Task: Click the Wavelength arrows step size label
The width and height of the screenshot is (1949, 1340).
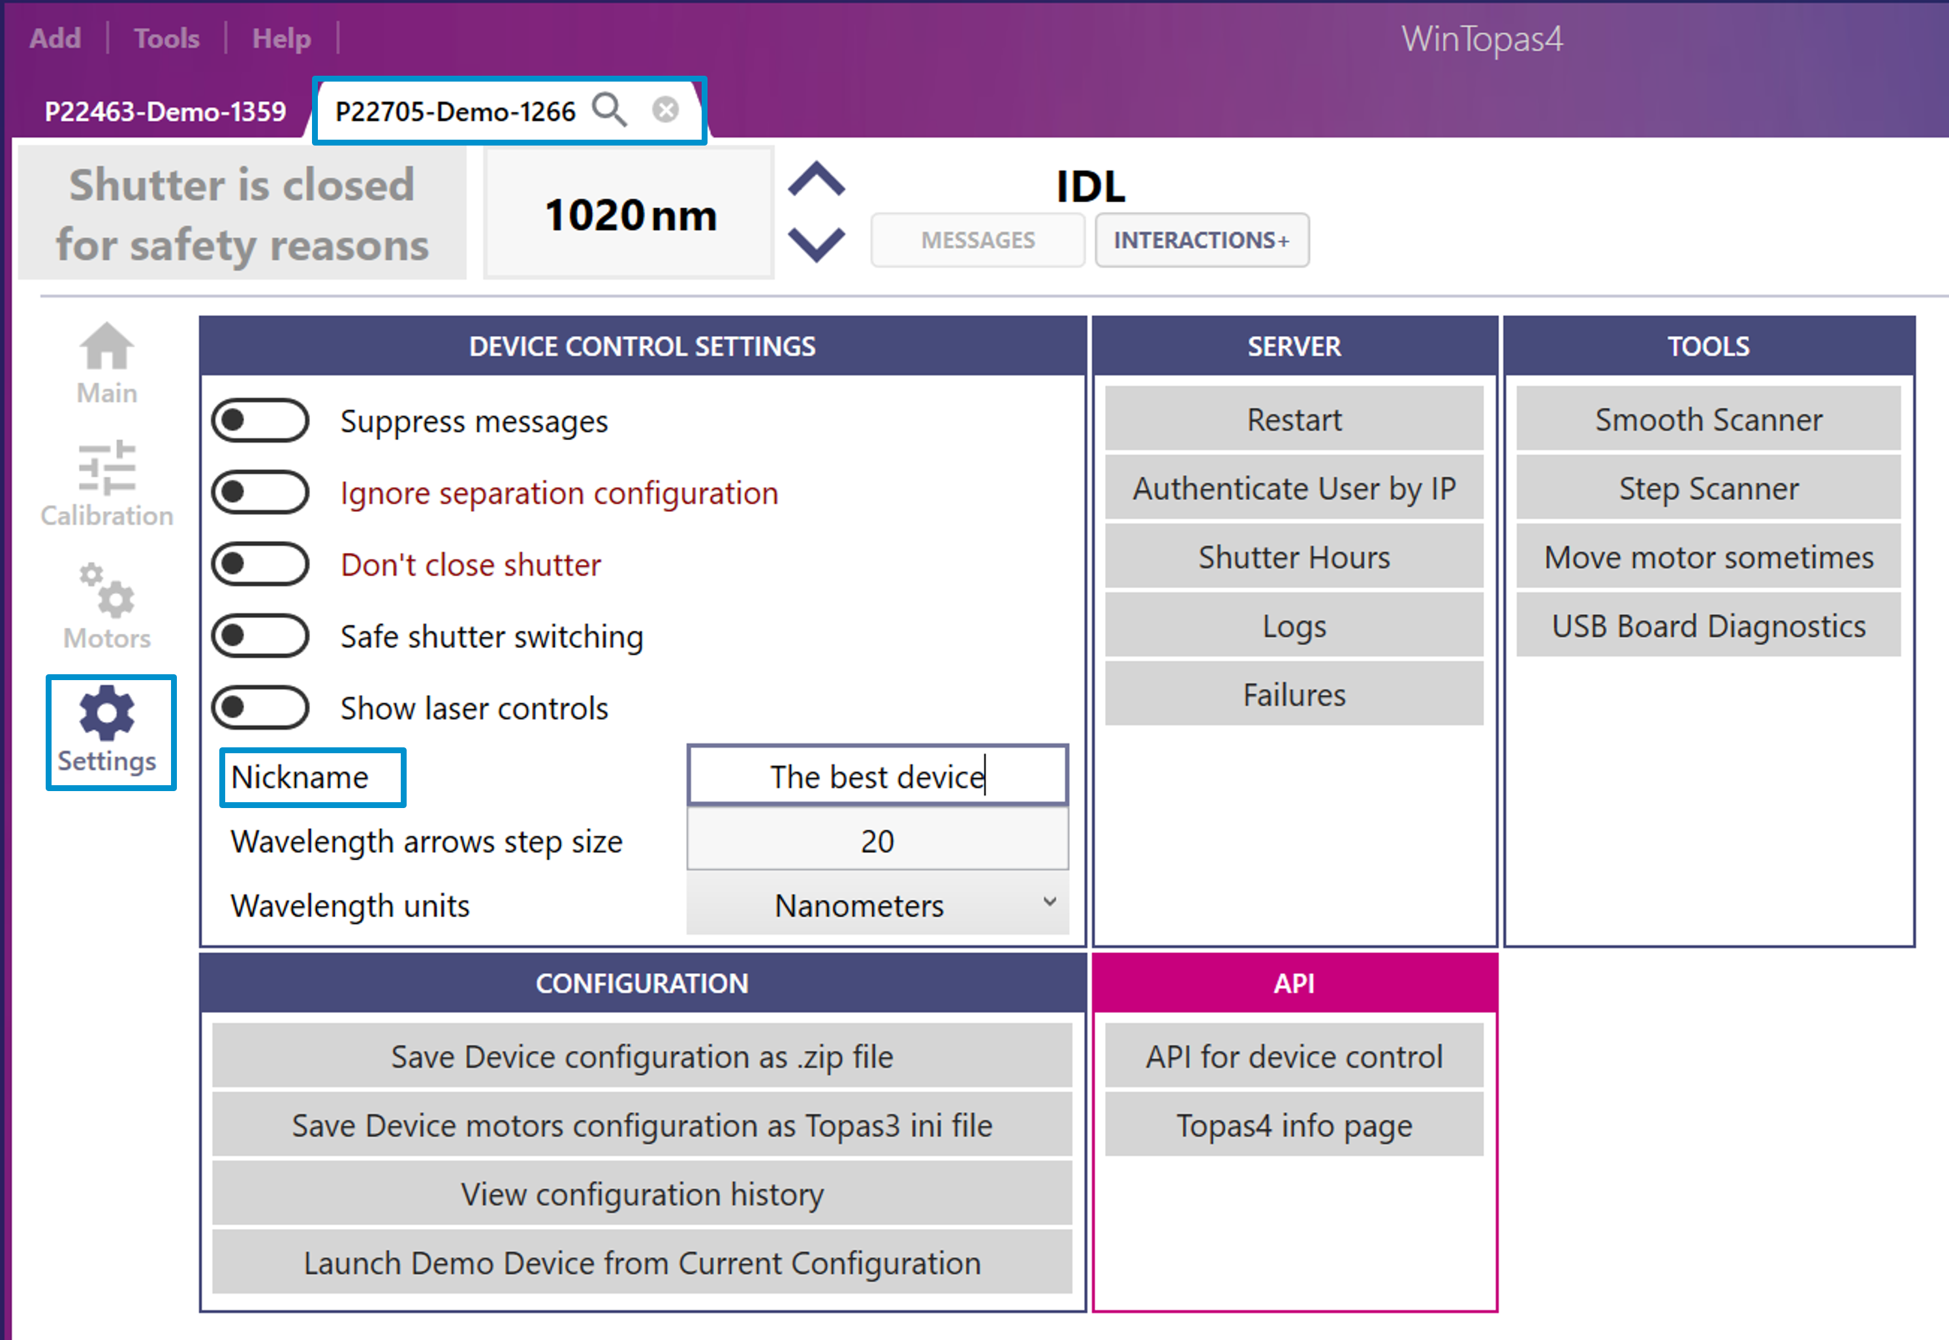Action: point(426,841)
